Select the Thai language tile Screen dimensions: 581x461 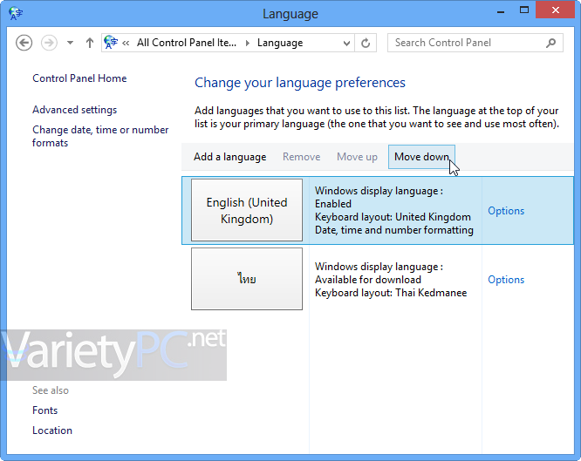247,279
